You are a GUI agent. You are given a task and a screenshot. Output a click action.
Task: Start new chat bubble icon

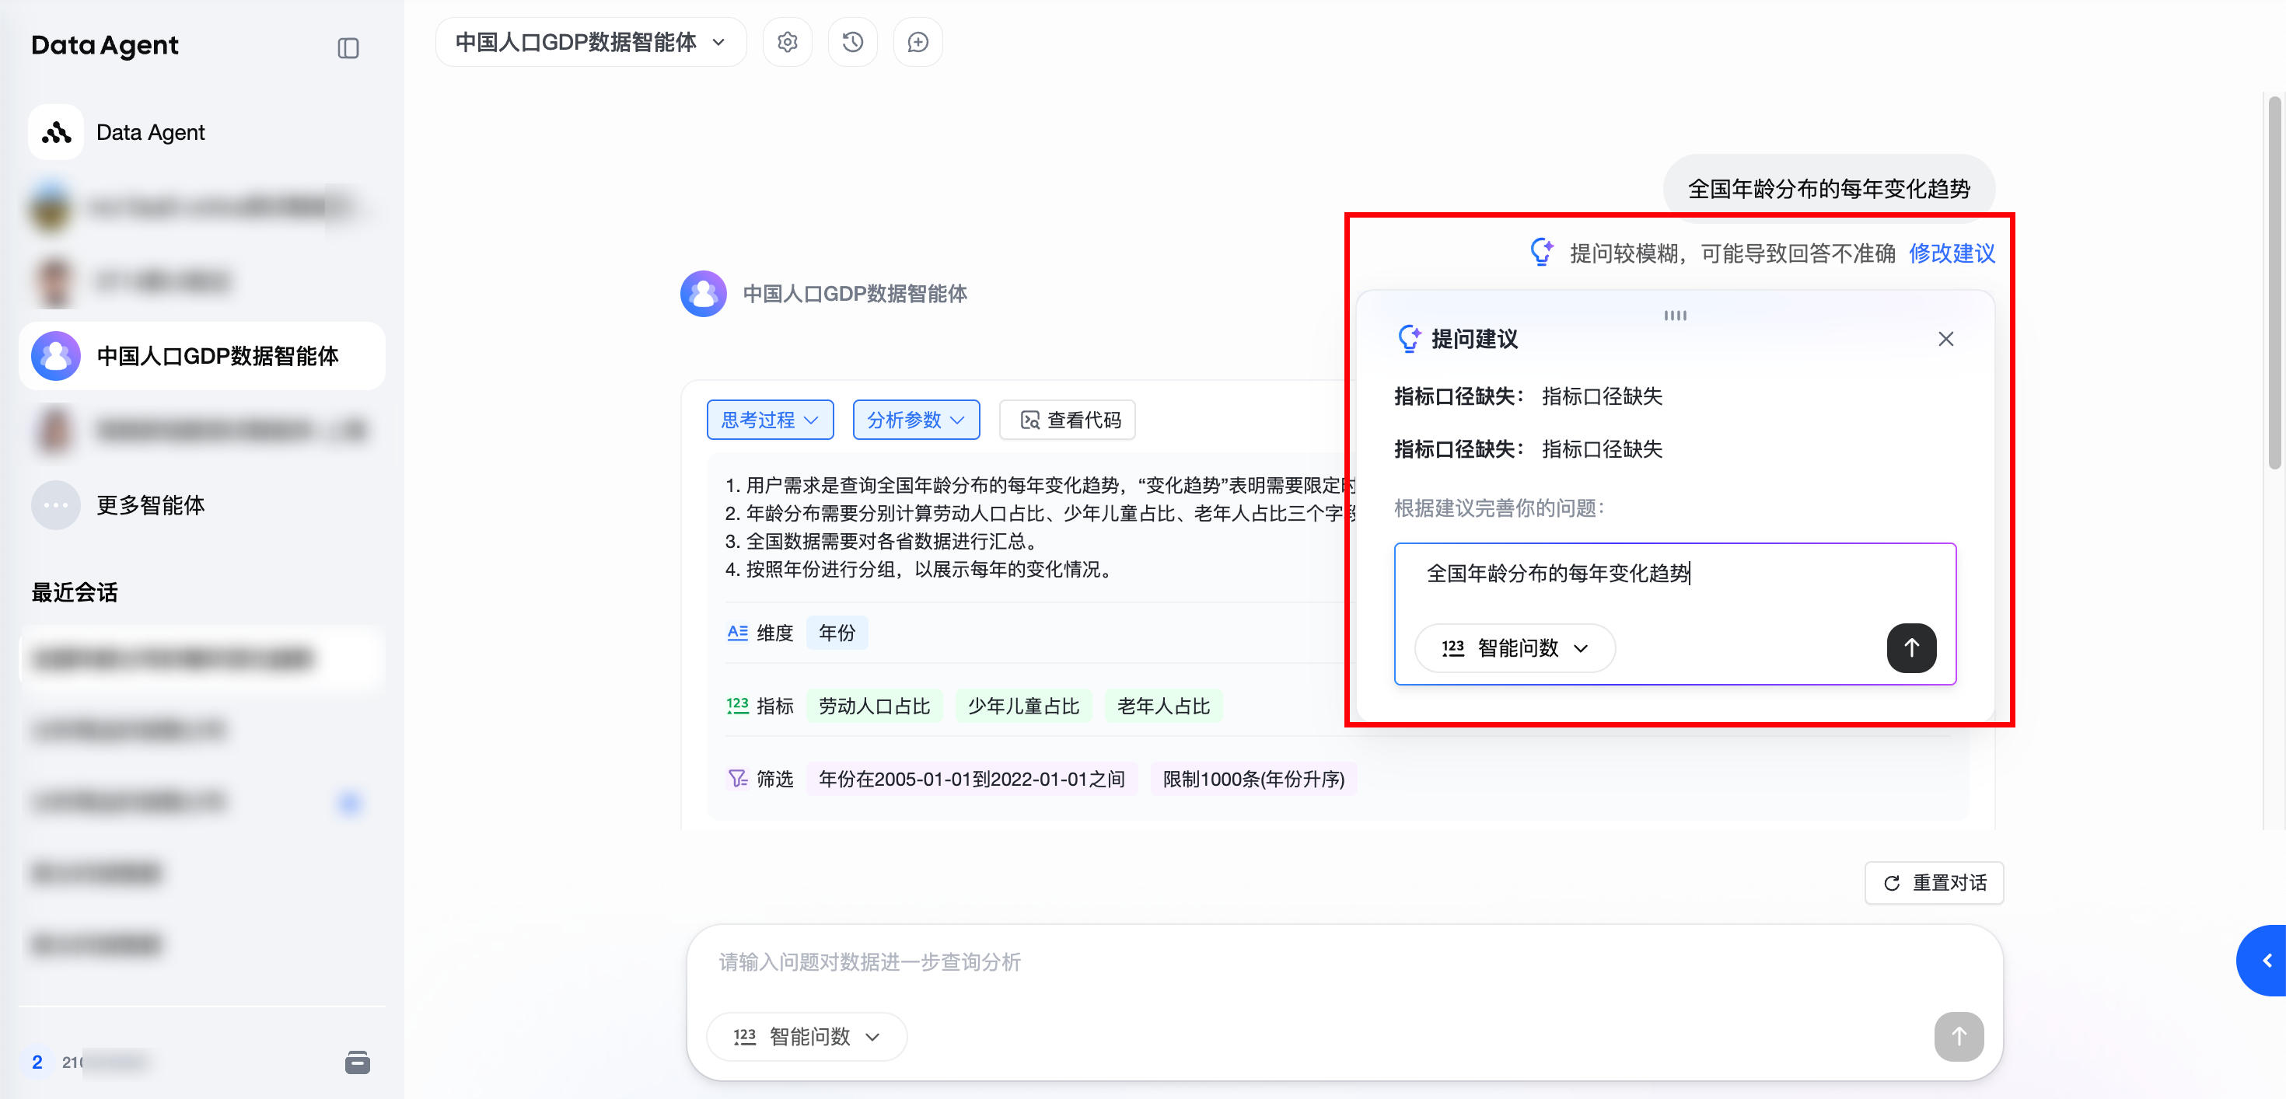point(918,43)
